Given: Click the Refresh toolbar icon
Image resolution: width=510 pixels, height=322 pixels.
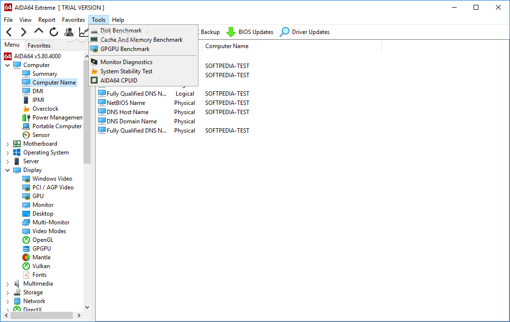Looking at the screenshot, I should 54,32.
